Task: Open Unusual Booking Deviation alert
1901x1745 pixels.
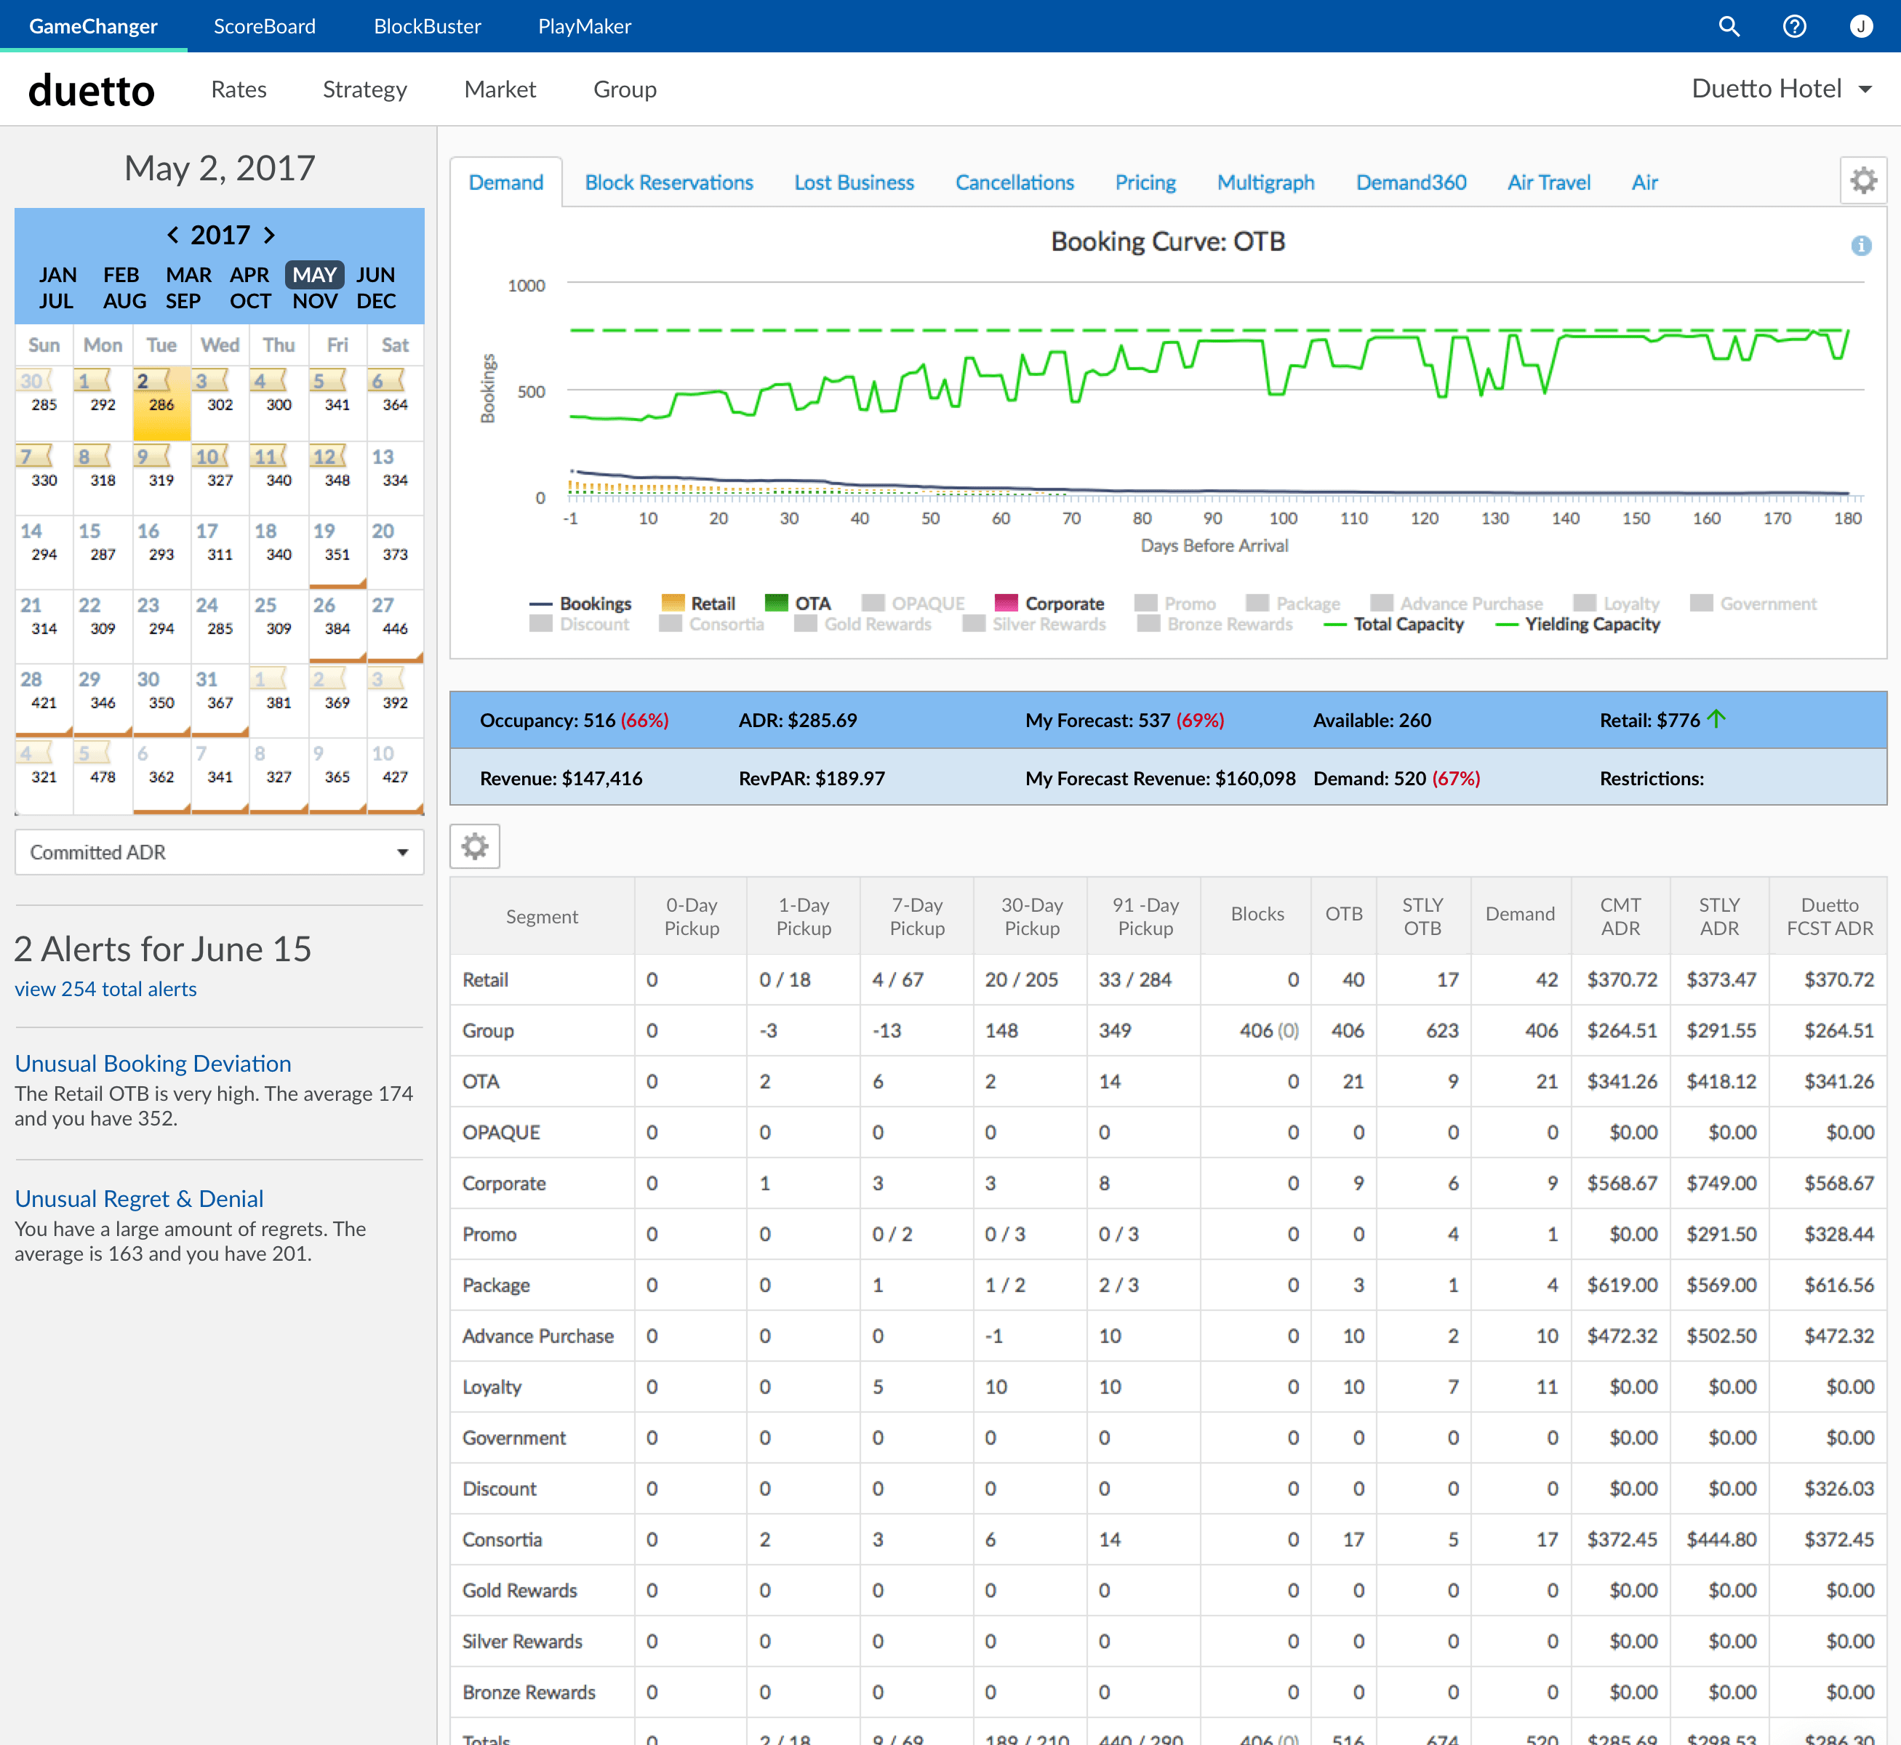Action: tap(153, 1063)
